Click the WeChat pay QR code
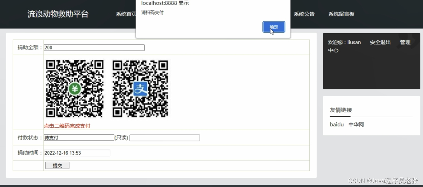423x187 pixels. [75, 89]
